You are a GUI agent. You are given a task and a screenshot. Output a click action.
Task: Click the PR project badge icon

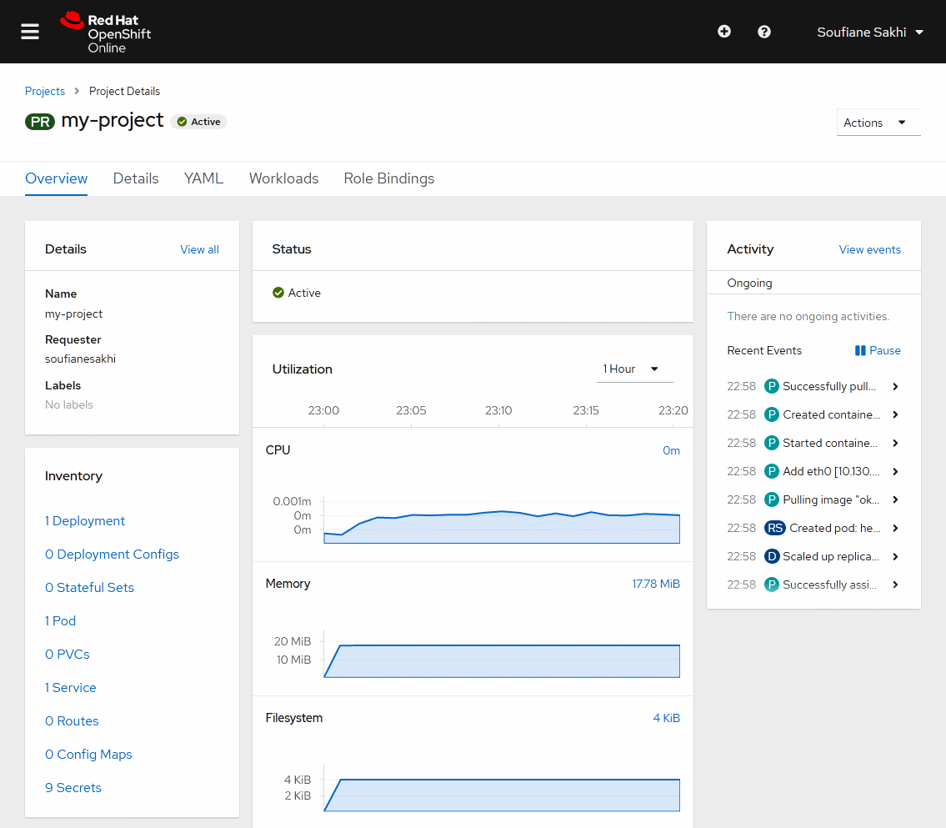coord(40,122)
